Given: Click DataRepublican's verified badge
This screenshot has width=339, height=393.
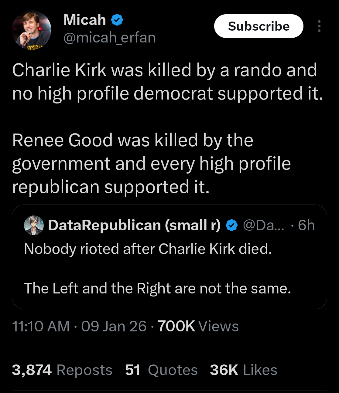Looking at the screenshot, I should (232, 225).
